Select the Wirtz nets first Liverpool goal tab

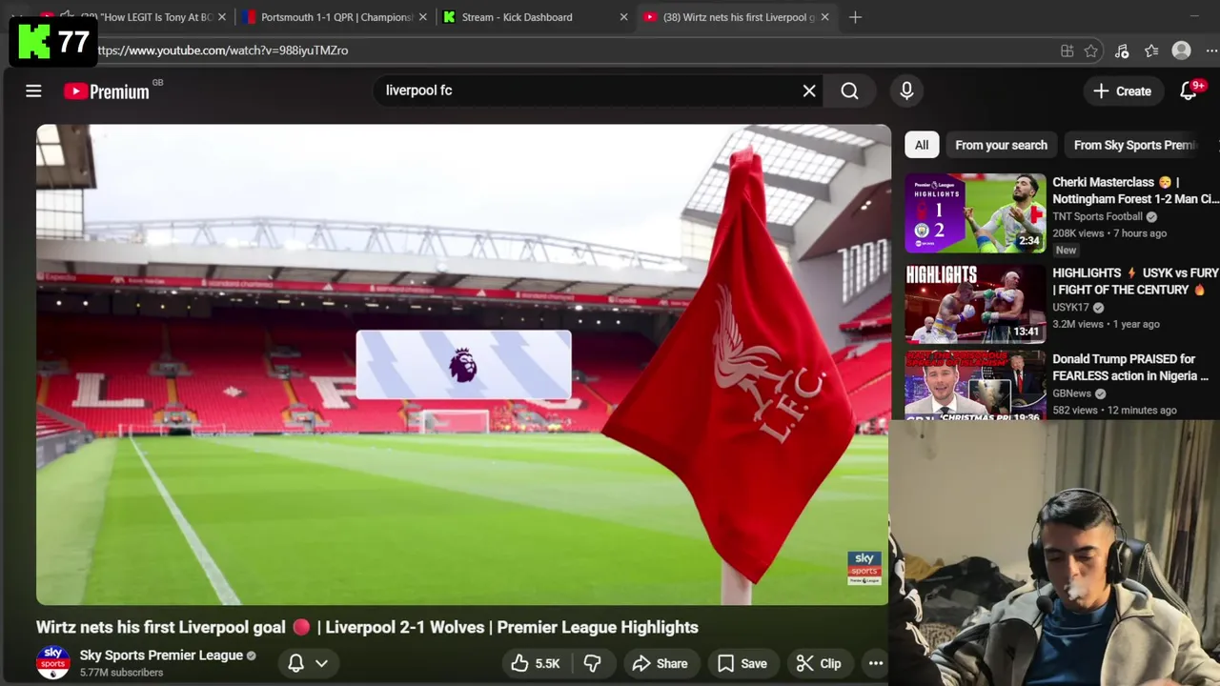pos(736,17)
